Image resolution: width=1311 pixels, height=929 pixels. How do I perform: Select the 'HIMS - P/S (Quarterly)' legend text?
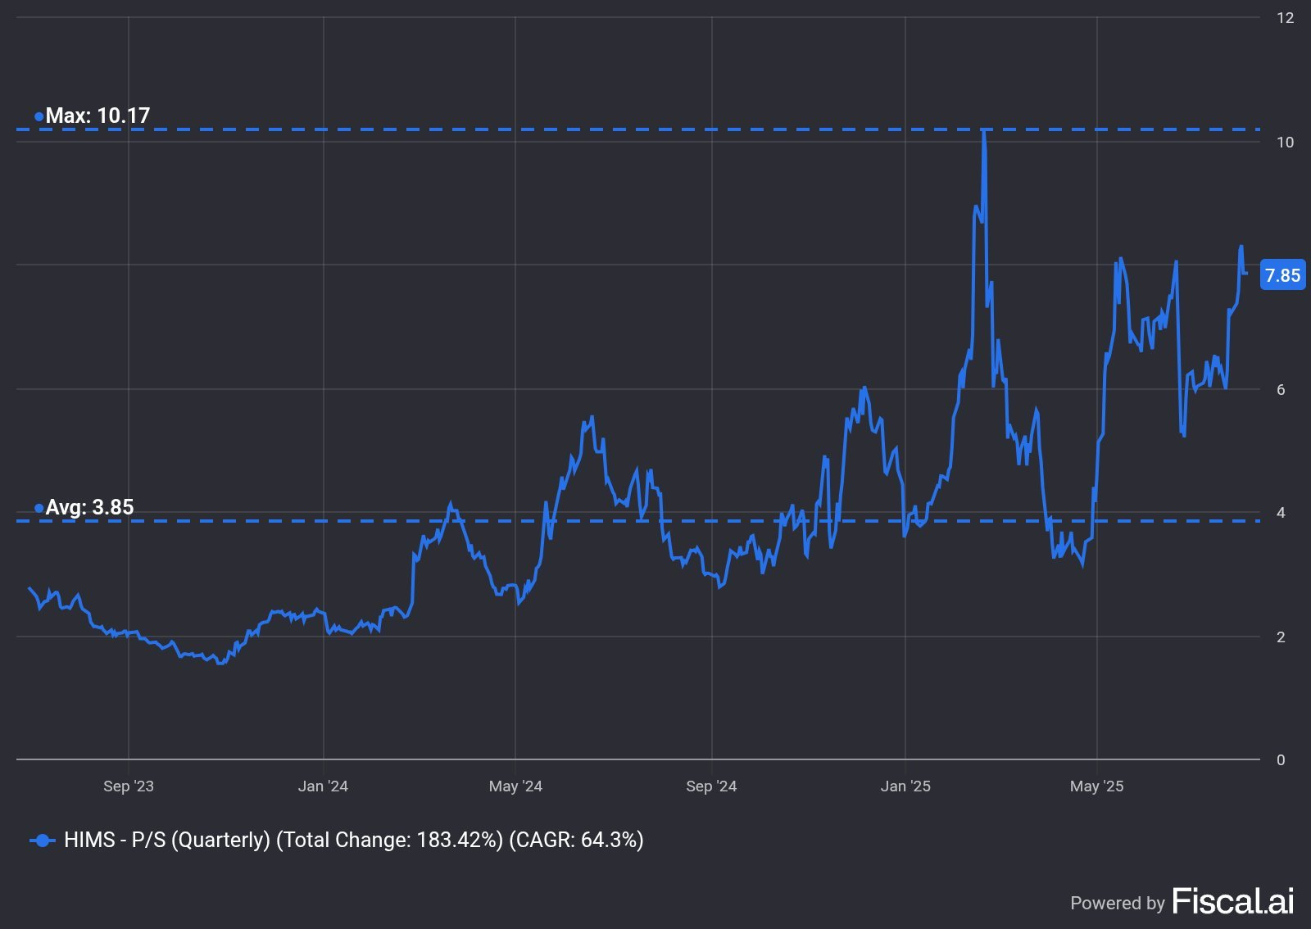coord(167,841)
